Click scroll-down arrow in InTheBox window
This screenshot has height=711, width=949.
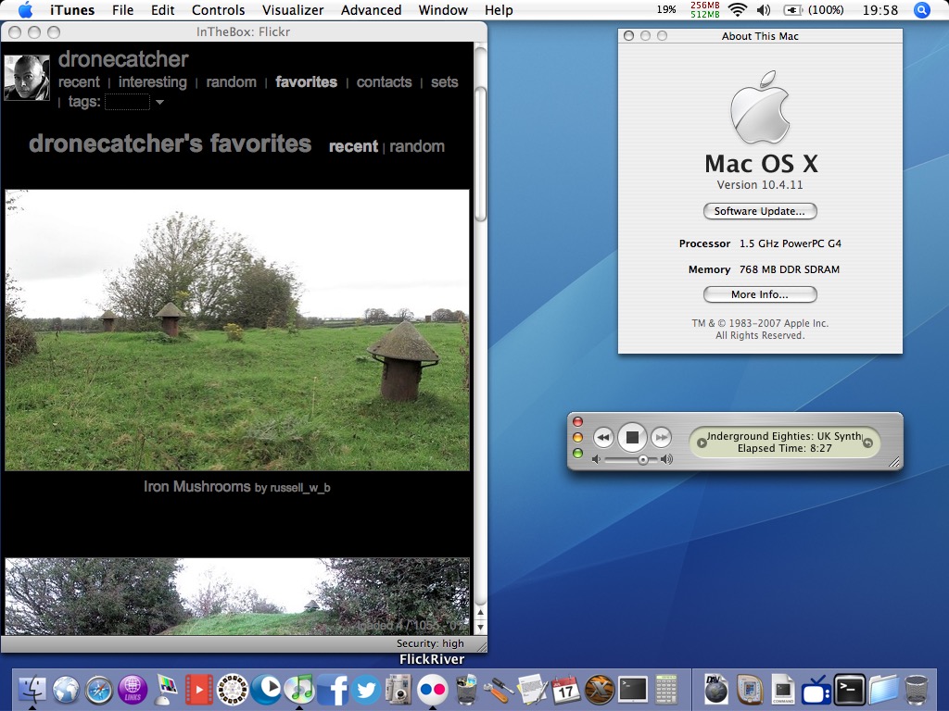(x=481, y=628)
